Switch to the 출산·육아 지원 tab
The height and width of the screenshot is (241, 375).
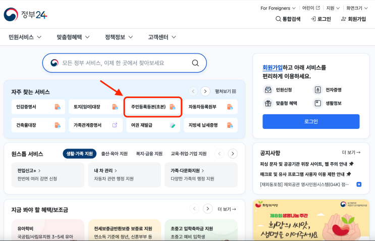click(115, 154)
